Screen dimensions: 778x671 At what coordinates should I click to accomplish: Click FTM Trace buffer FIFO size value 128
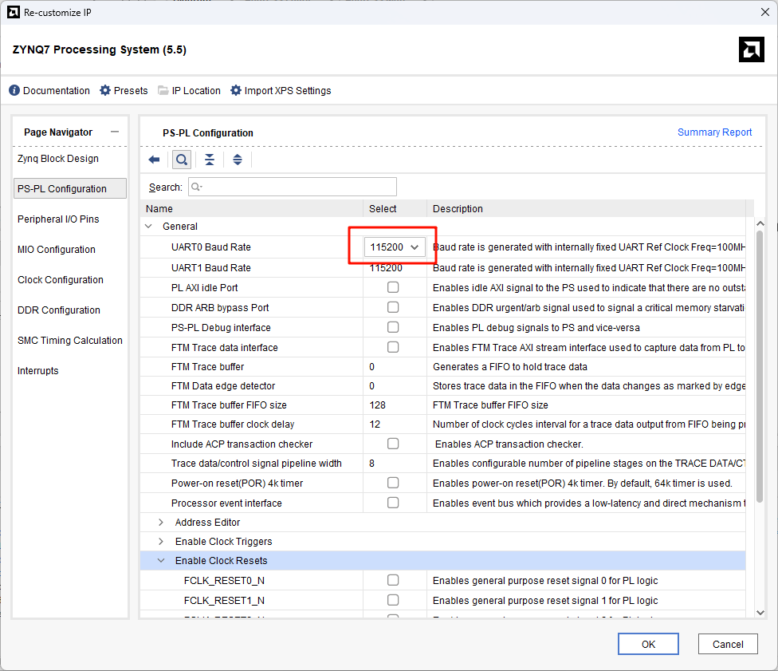pyautogui.click(x=377, y=405)
